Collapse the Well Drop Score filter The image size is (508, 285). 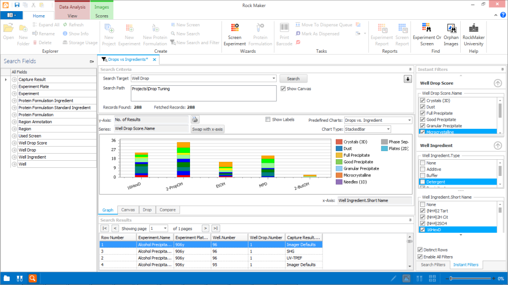click(x=498, y=83)
